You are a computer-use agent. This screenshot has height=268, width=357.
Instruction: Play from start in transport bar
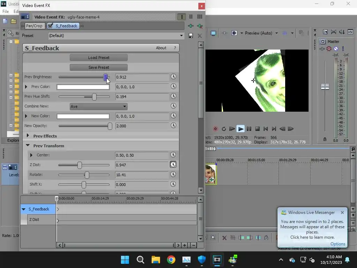[x=232, y=129]
